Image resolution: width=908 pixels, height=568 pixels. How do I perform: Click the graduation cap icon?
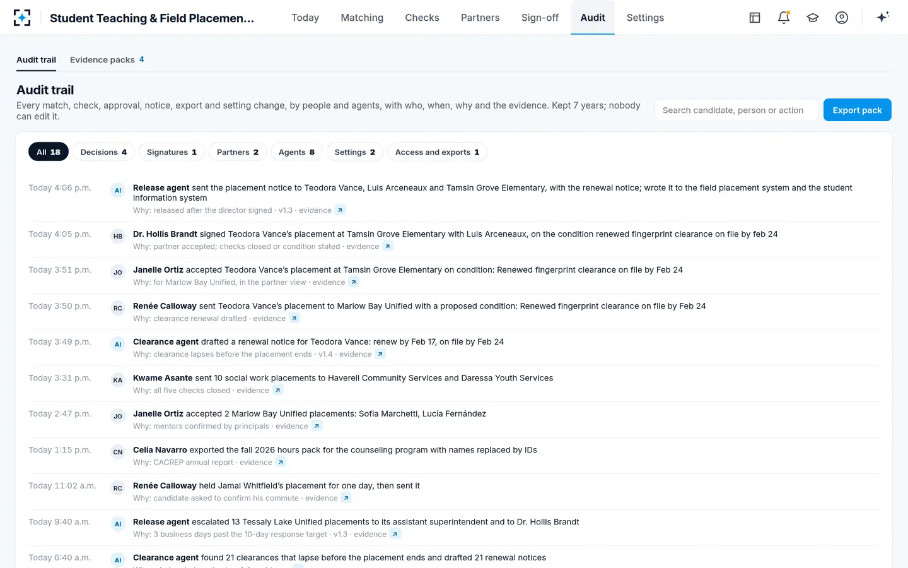pyautogui.click(x=813, y=18)
